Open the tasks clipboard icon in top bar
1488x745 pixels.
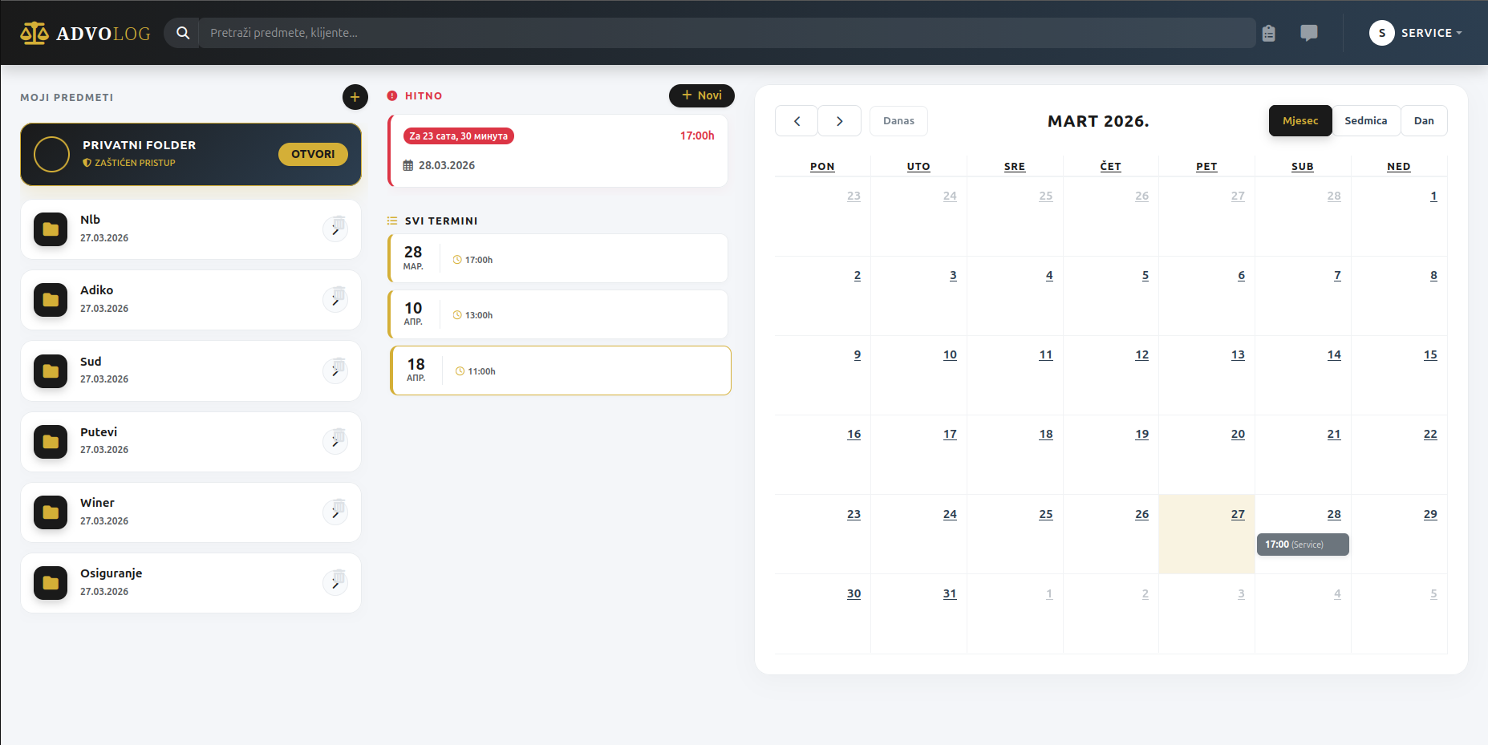[x=1270, y=33]
